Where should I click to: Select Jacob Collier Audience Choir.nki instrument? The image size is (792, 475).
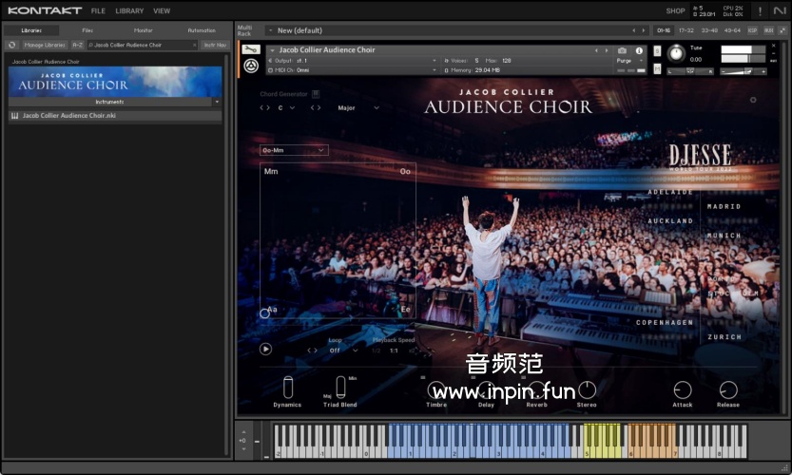(115, 116)
